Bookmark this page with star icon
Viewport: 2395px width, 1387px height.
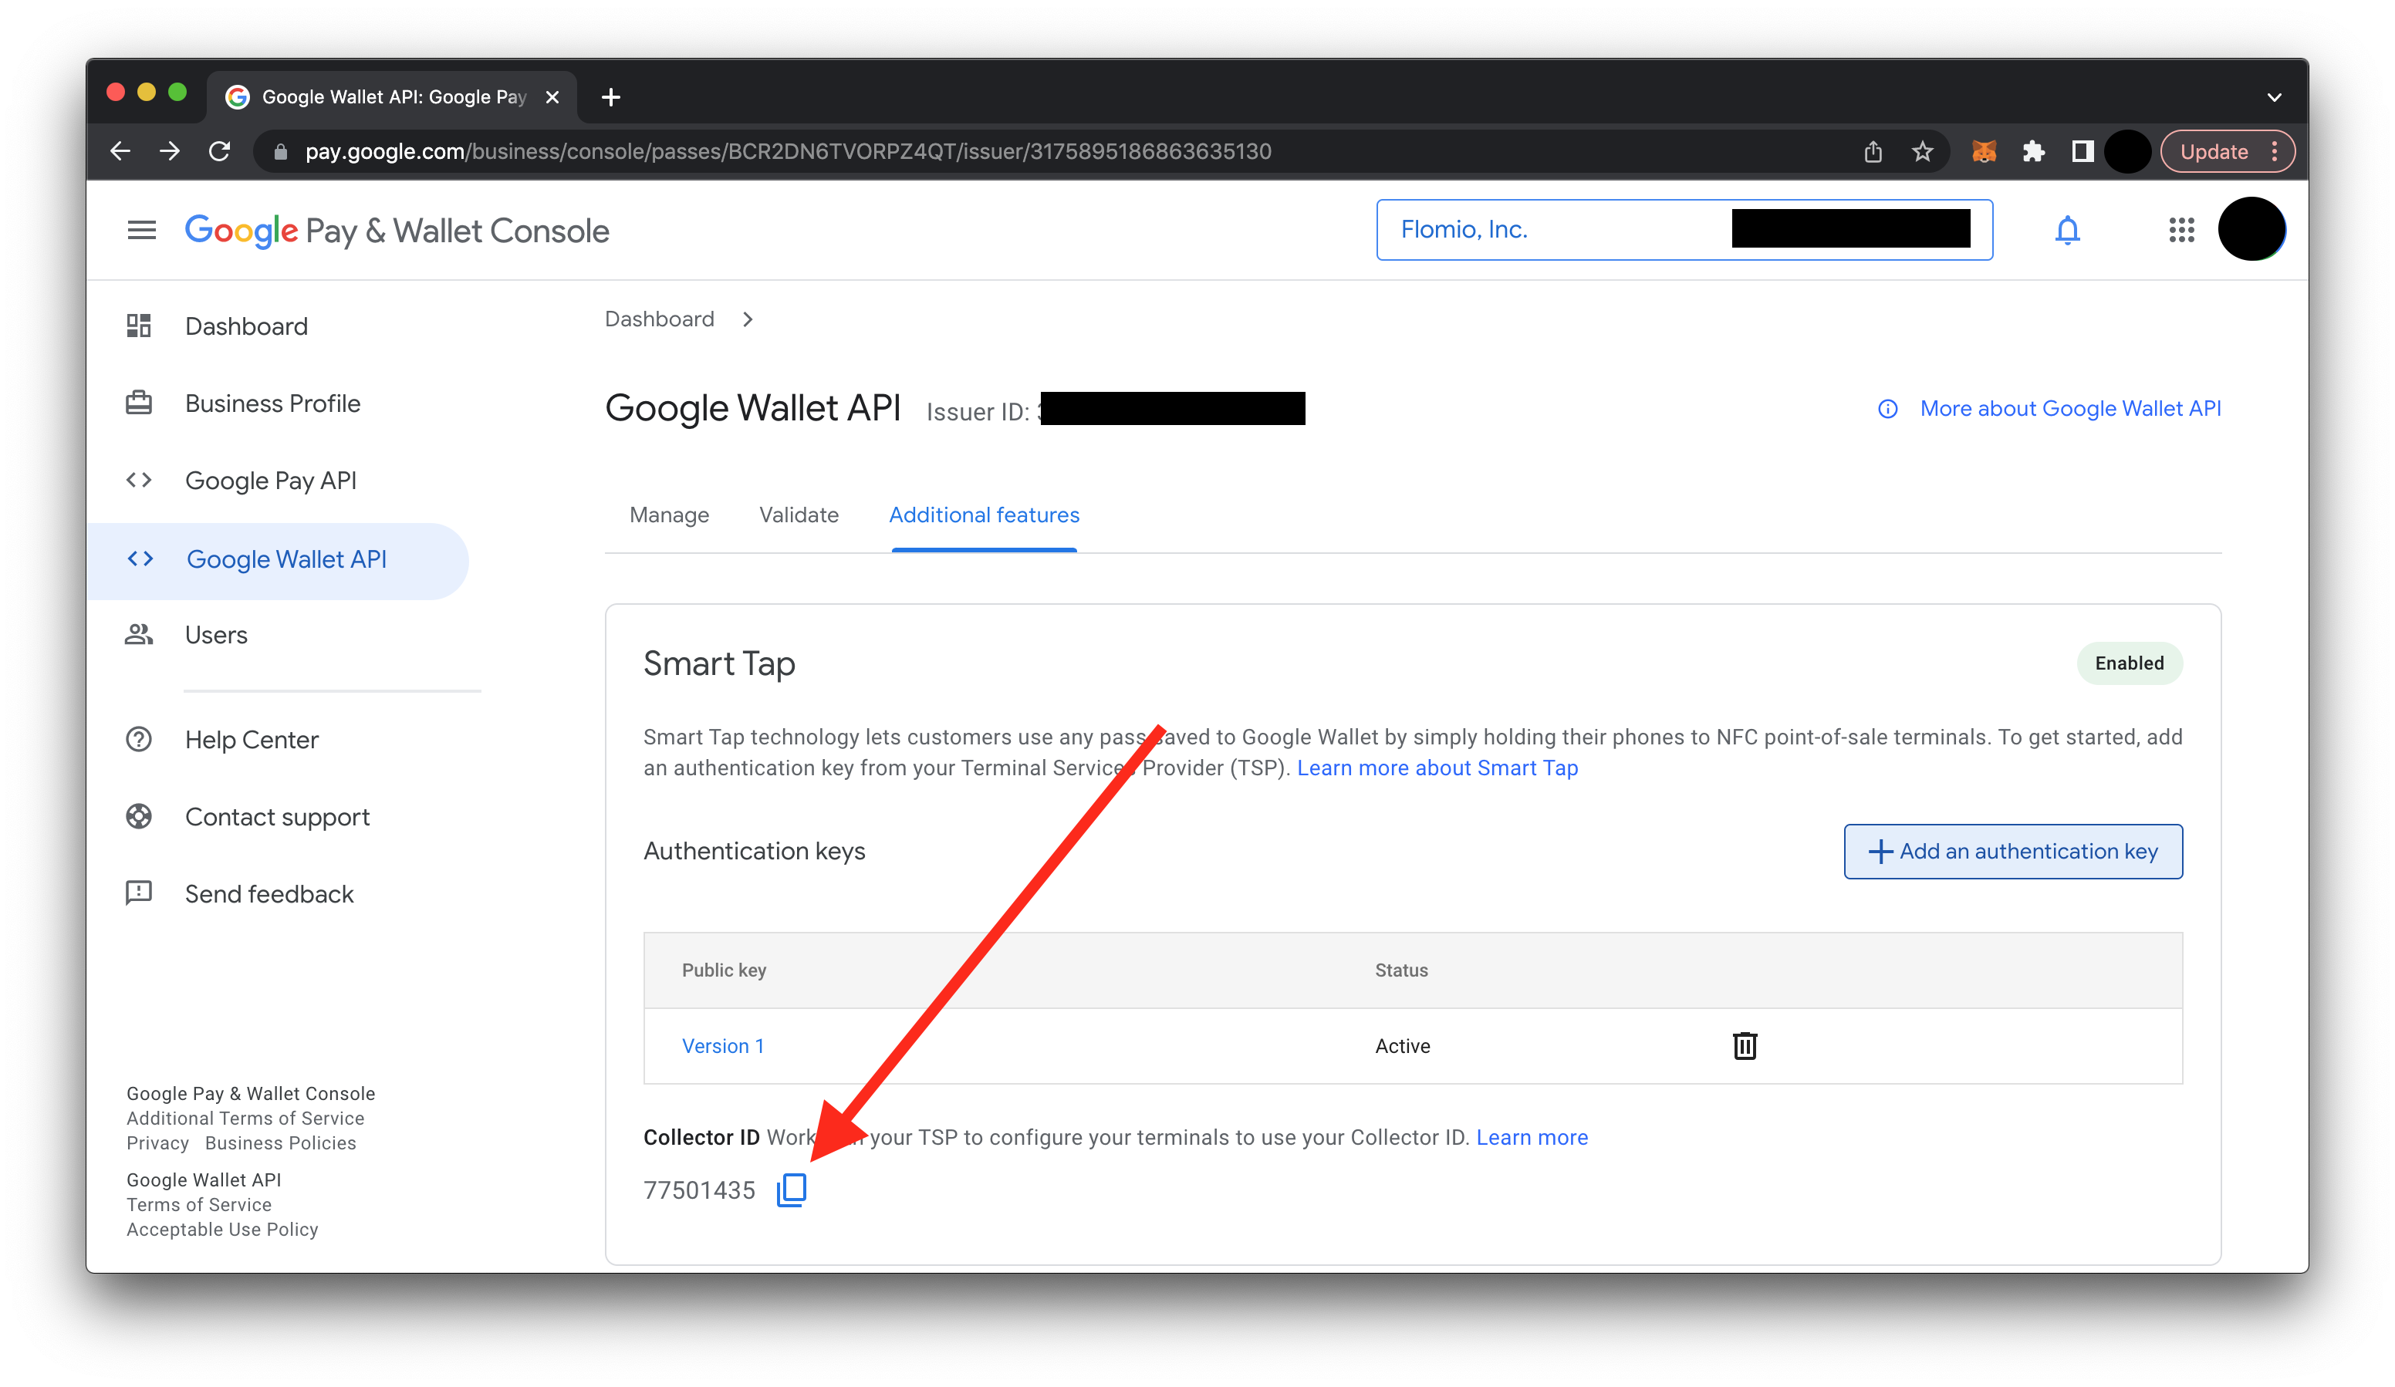[1922, 152]
